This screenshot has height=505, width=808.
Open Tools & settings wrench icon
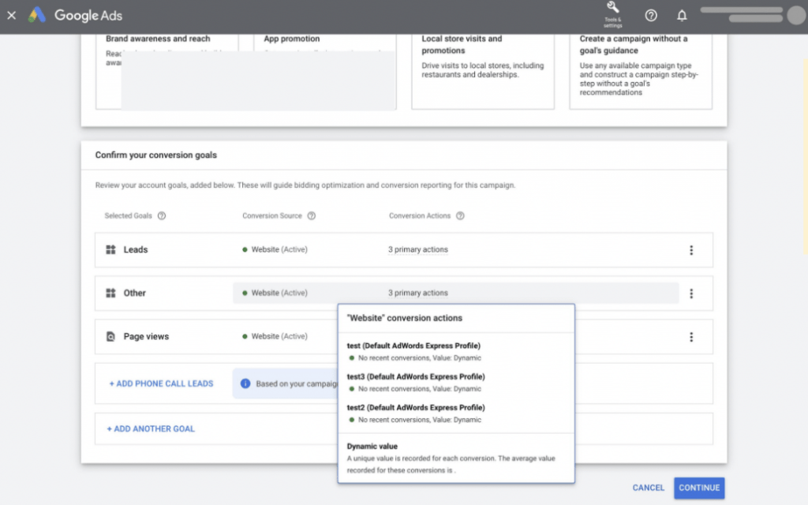pos(612,14)
